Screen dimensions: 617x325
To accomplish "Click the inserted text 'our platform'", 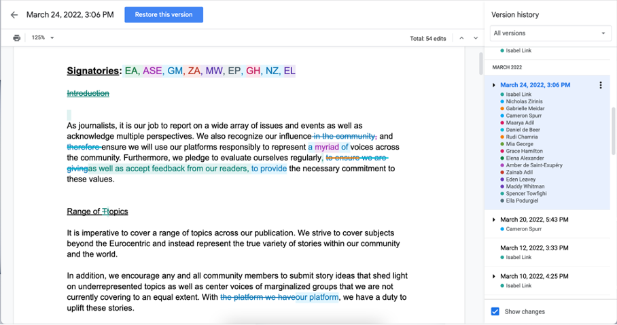I will pyautogui.click(x=317, y=297).
